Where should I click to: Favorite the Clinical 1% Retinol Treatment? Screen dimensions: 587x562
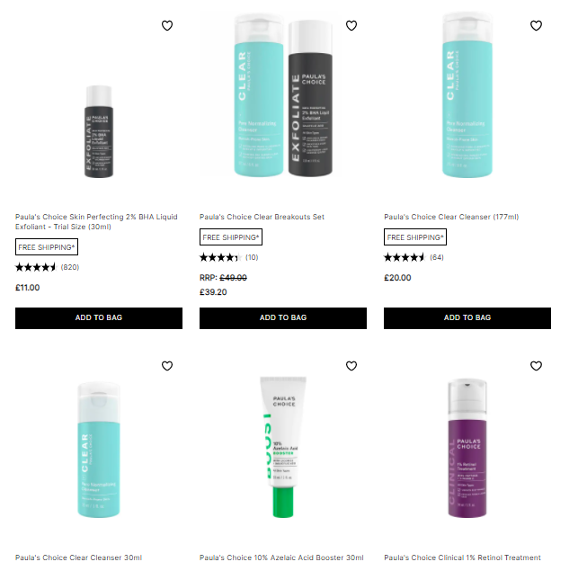[x=536, y=366]
